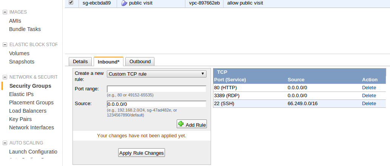Click the Port range input field
This screenshot has width=390, height=166.
[156, 89]
